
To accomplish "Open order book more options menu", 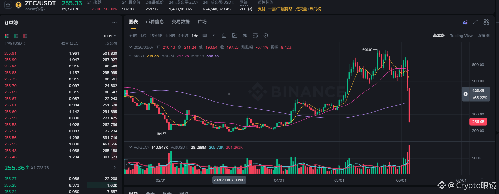I will (x=114, y=23).
